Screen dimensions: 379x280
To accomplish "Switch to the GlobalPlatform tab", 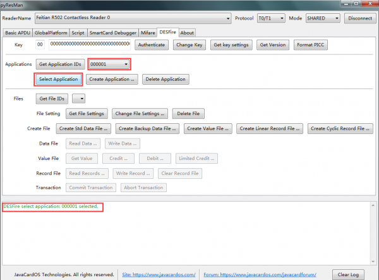I will (51, 33).
